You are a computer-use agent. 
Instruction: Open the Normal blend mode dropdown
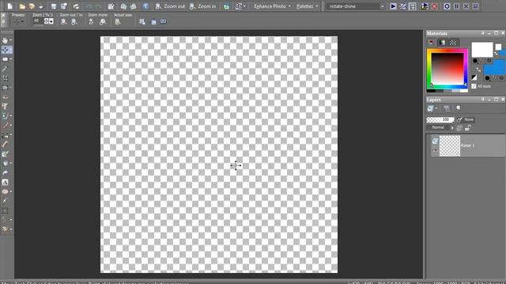(440, 128)
